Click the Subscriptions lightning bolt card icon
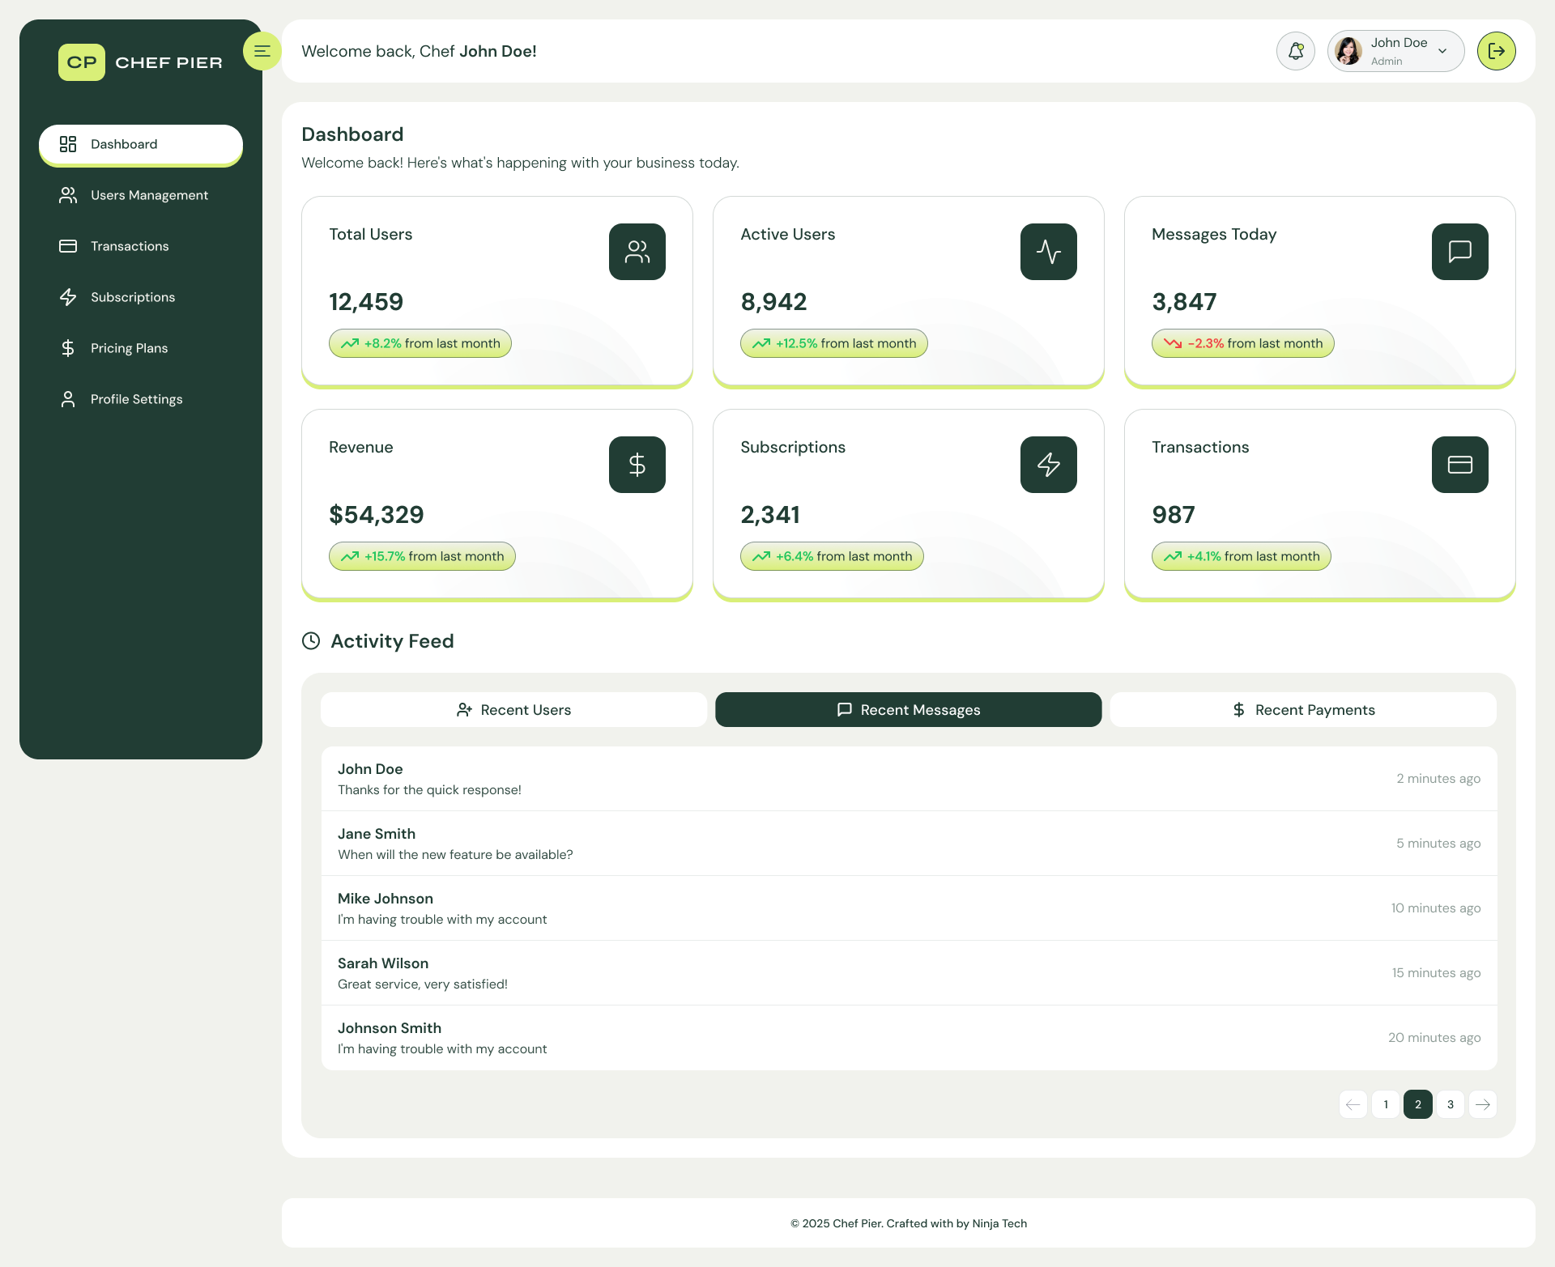Image resolution: width=1555 pixels, height=1267 pixels. (x=1048, y=465)
